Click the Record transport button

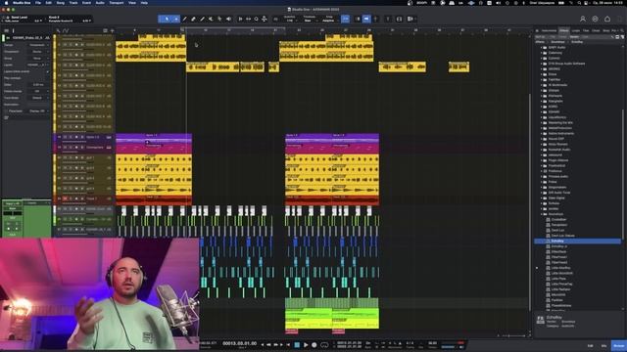pos(314,344)
